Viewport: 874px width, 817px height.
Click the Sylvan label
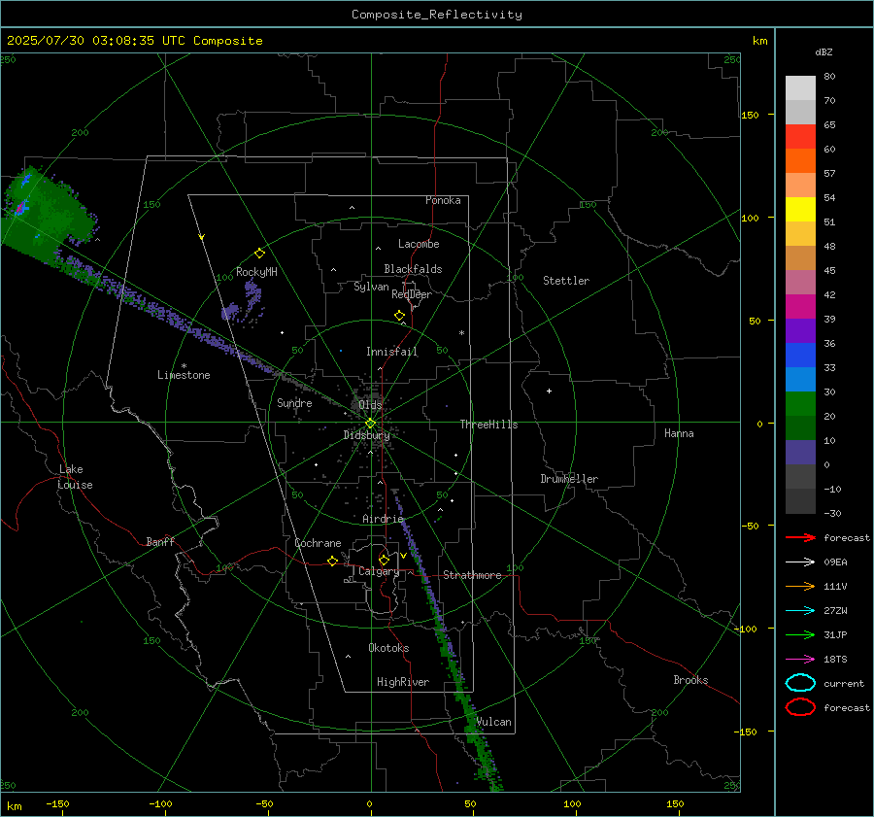[x=371, y=287]
